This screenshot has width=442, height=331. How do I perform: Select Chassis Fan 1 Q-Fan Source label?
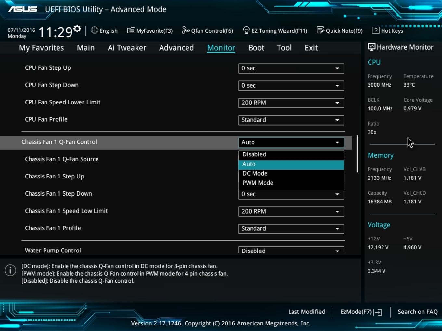pyautogui.click(x=62, y=159)
